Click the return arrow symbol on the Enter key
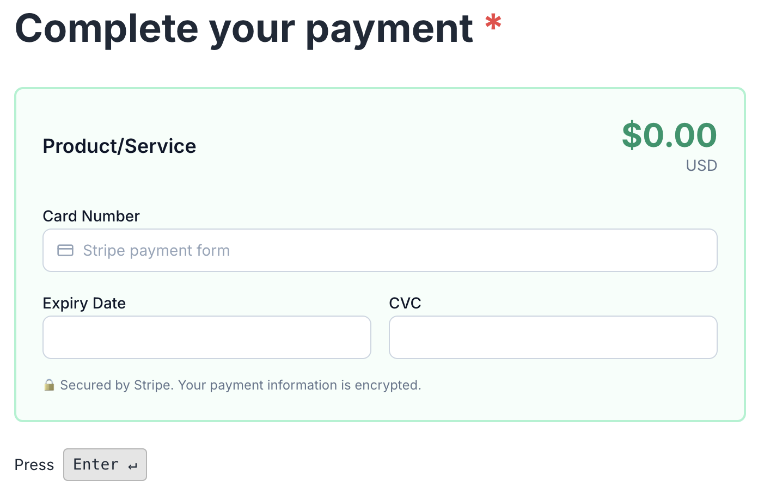The image size is (758, 494). [132, 466]
